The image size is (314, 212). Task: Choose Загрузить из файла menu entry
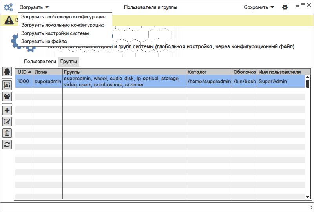(44, 41)
